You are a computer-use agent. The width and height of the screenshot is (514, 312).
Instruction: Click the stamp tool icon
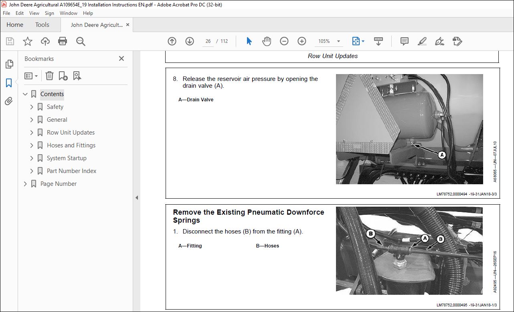point(457,41)
